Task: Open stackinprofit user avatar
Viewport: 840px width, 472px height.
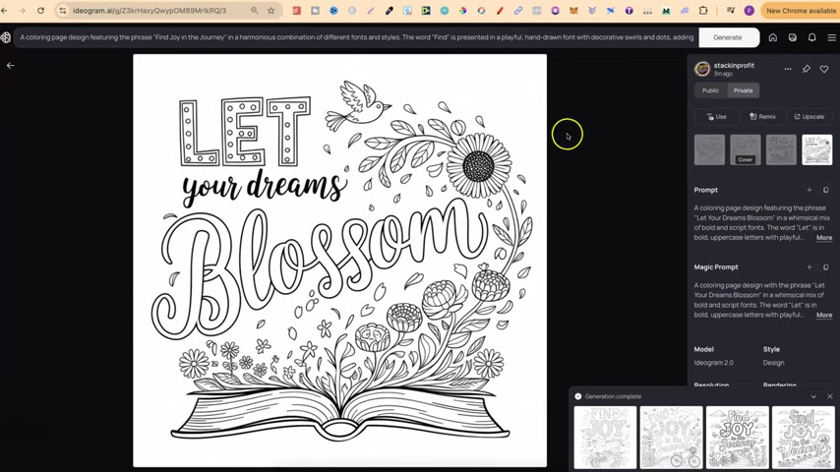Action: 701,69
